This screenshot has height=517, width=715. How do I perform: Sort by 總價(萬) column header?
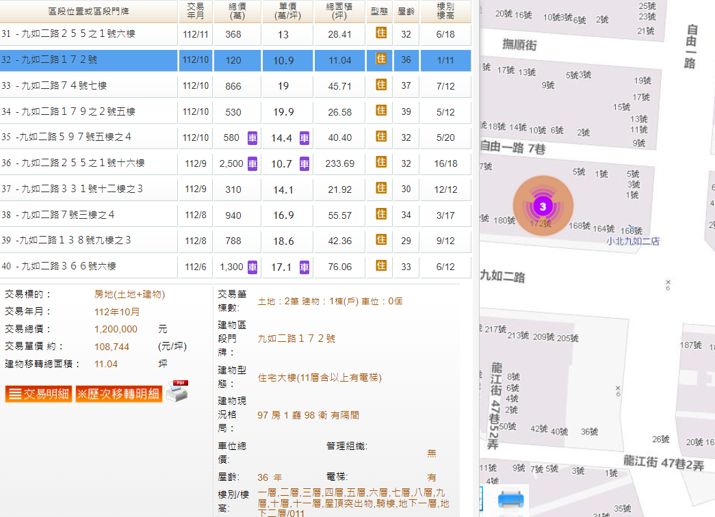pos(237,12)
